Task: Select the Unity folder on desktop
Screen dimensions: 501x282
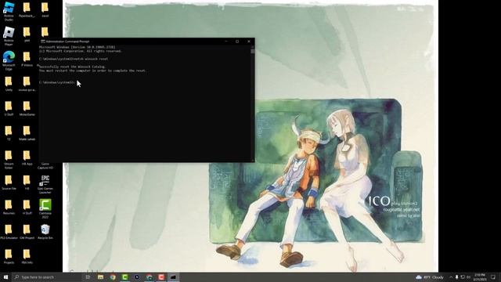Action: (x=9, y=84)
